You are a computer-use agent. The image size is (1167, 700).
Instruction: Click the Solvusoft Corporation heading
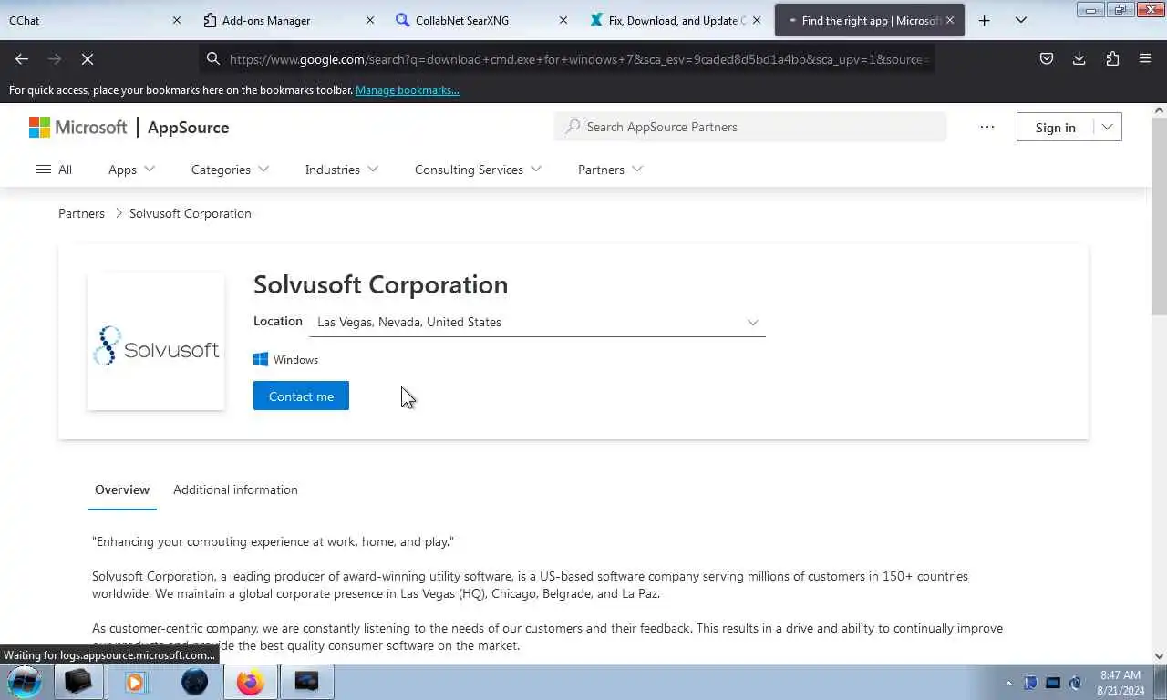pos(380,284)
